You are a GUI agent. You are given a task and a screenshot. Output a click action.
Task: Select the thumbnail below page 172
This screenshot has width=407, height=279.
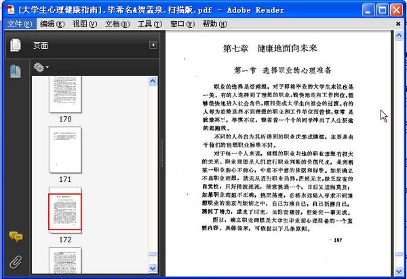(65, 260)
